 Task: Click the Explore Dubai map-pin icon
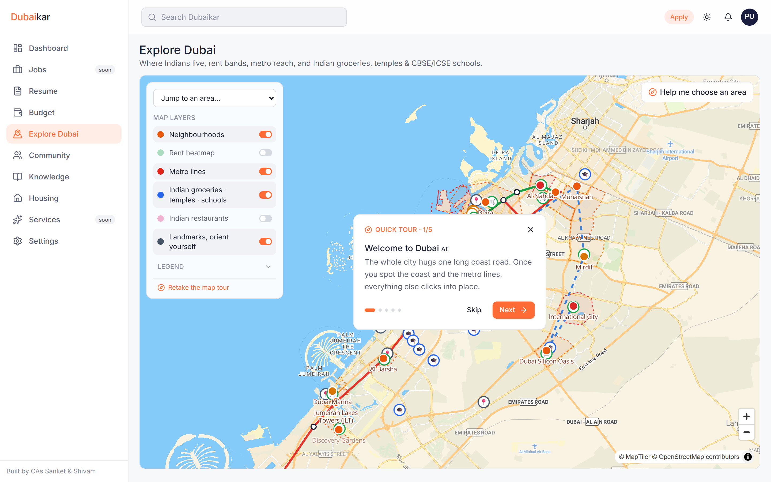(18, 134)
